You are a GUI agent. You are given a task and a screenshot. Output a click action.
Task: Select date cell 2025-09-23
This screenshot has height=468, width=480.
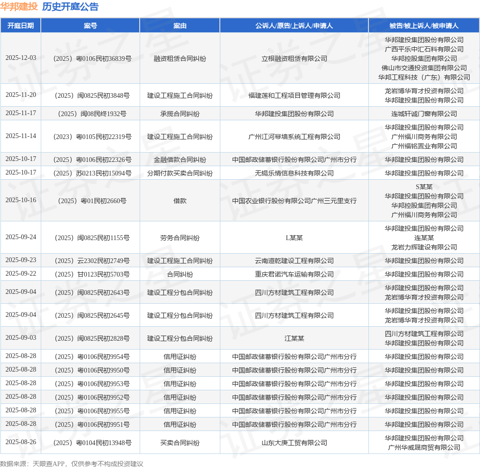21,260
